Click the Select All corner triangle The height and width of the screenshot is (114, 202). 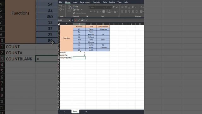(x=59, y=24)
